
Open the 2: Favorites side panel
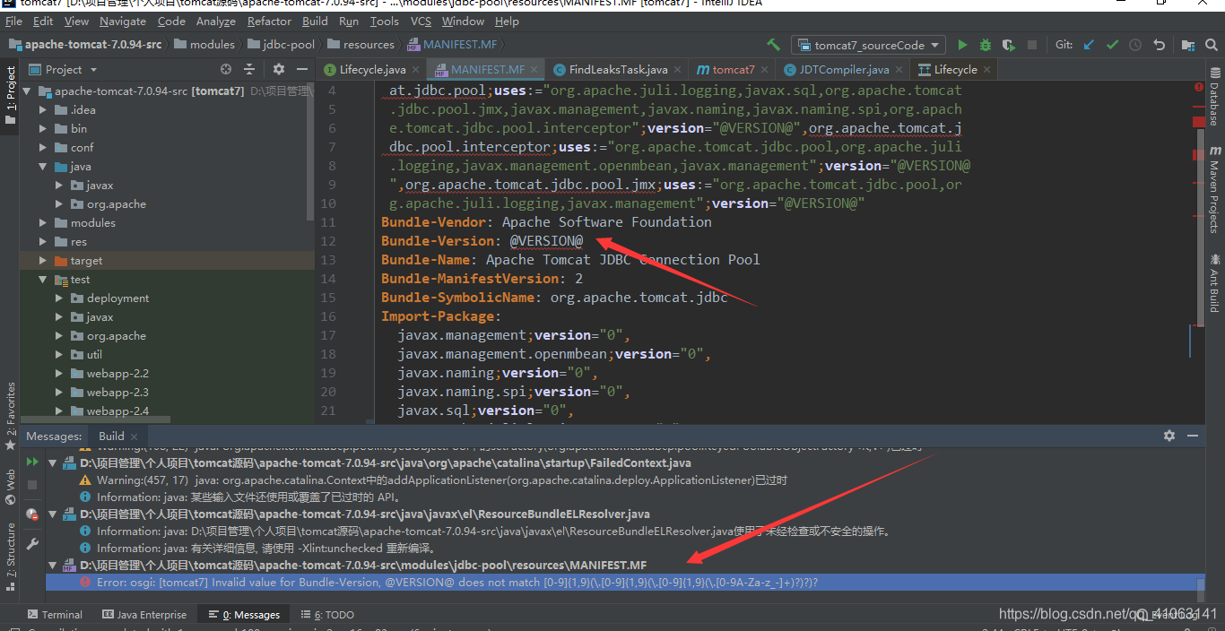click(x=10, y=415)
